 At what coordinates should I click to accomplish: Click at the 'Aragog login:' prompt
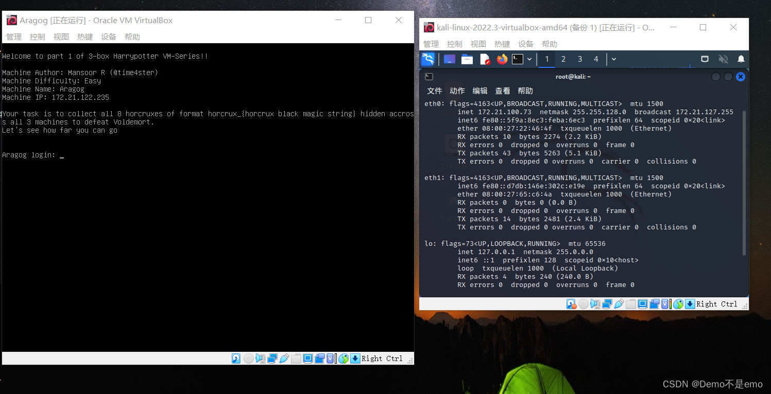33,155
